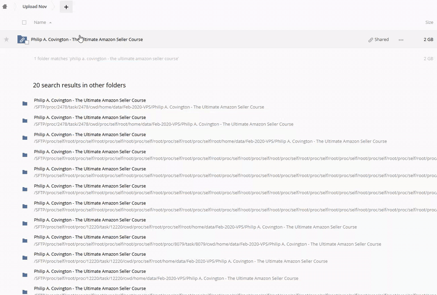Click the '20 search results in other folders' heading
Screen dimensions: 437x295
point(79,85)
